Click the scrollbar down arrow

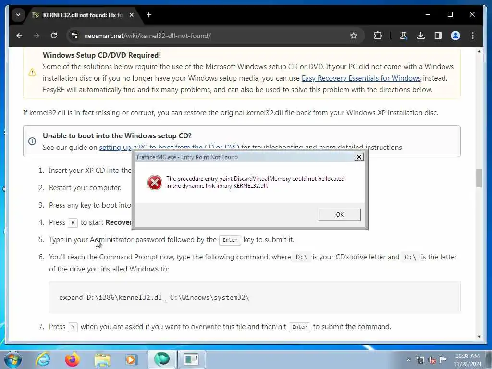click(479, 337)
